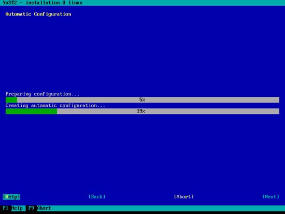Select the F1 Help shortcut in bottom bar

point(13,208)
